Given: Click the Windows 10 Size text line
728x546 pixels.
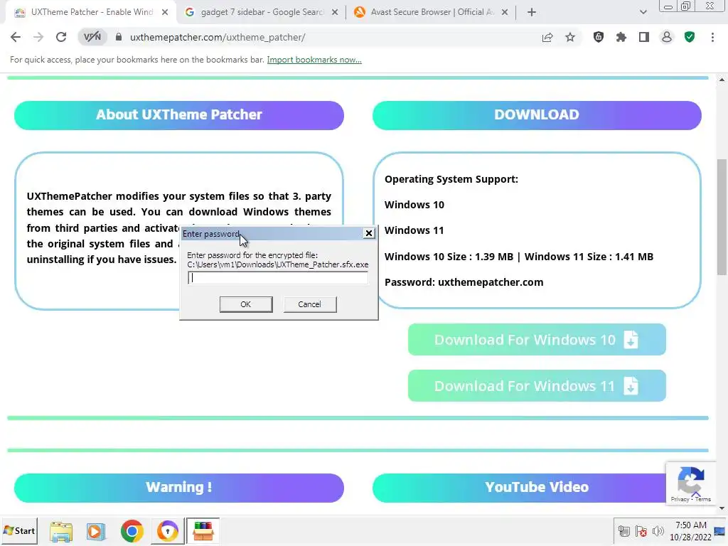Looking at the screenshot, I should [x=518, y=257].
